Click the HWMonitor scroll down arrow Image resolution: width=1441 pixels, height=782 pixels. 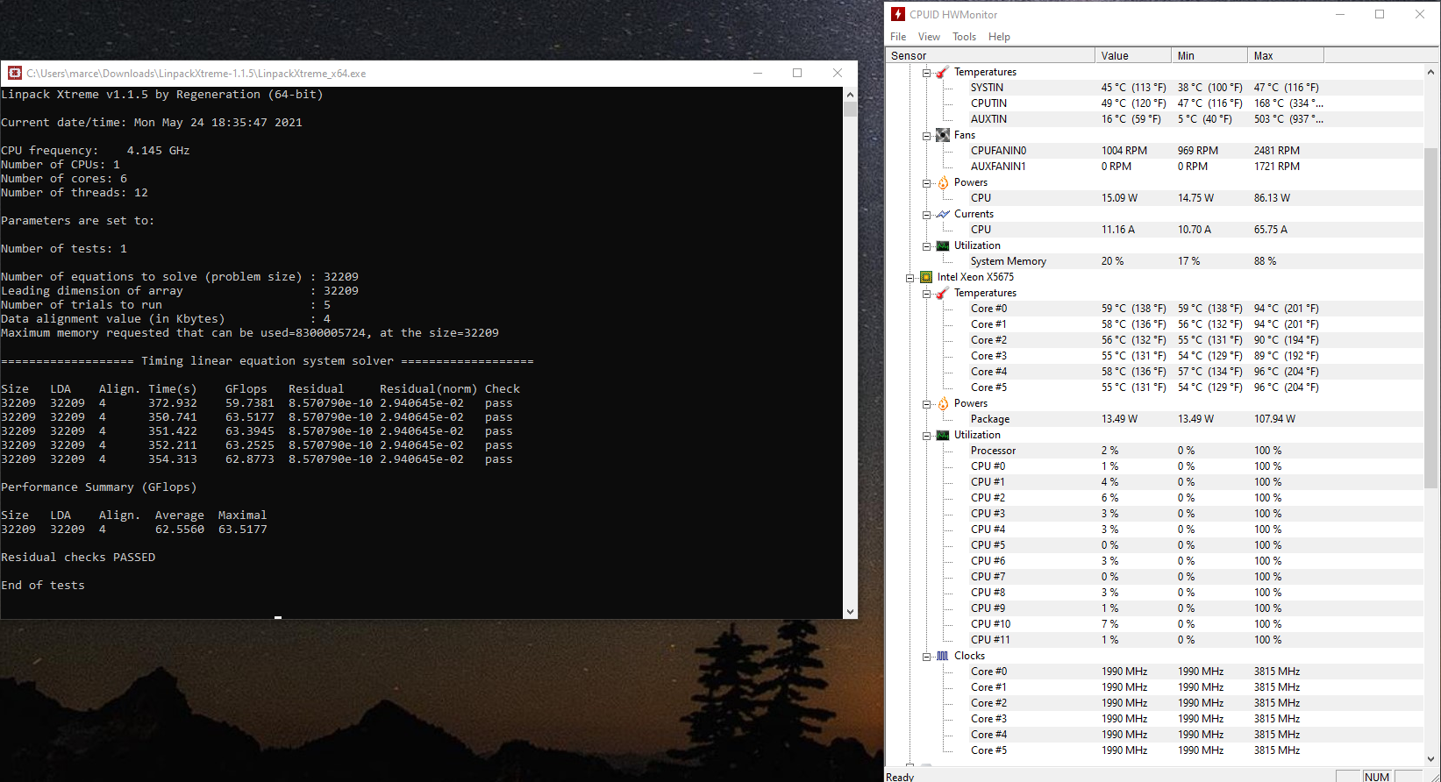coord(1431,759)
